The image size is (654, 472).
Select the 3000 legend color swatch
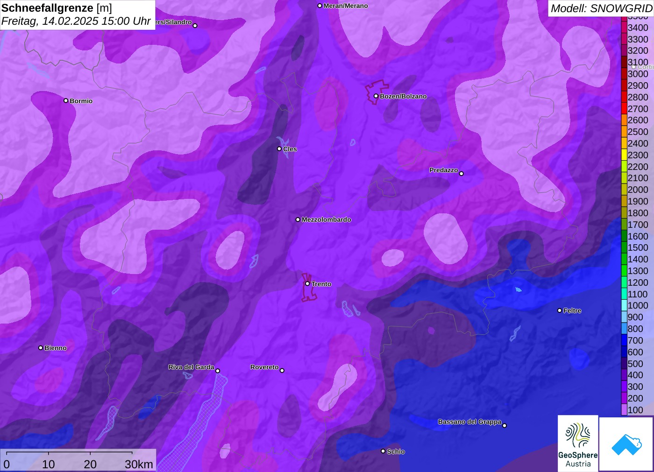click(624, 74)
